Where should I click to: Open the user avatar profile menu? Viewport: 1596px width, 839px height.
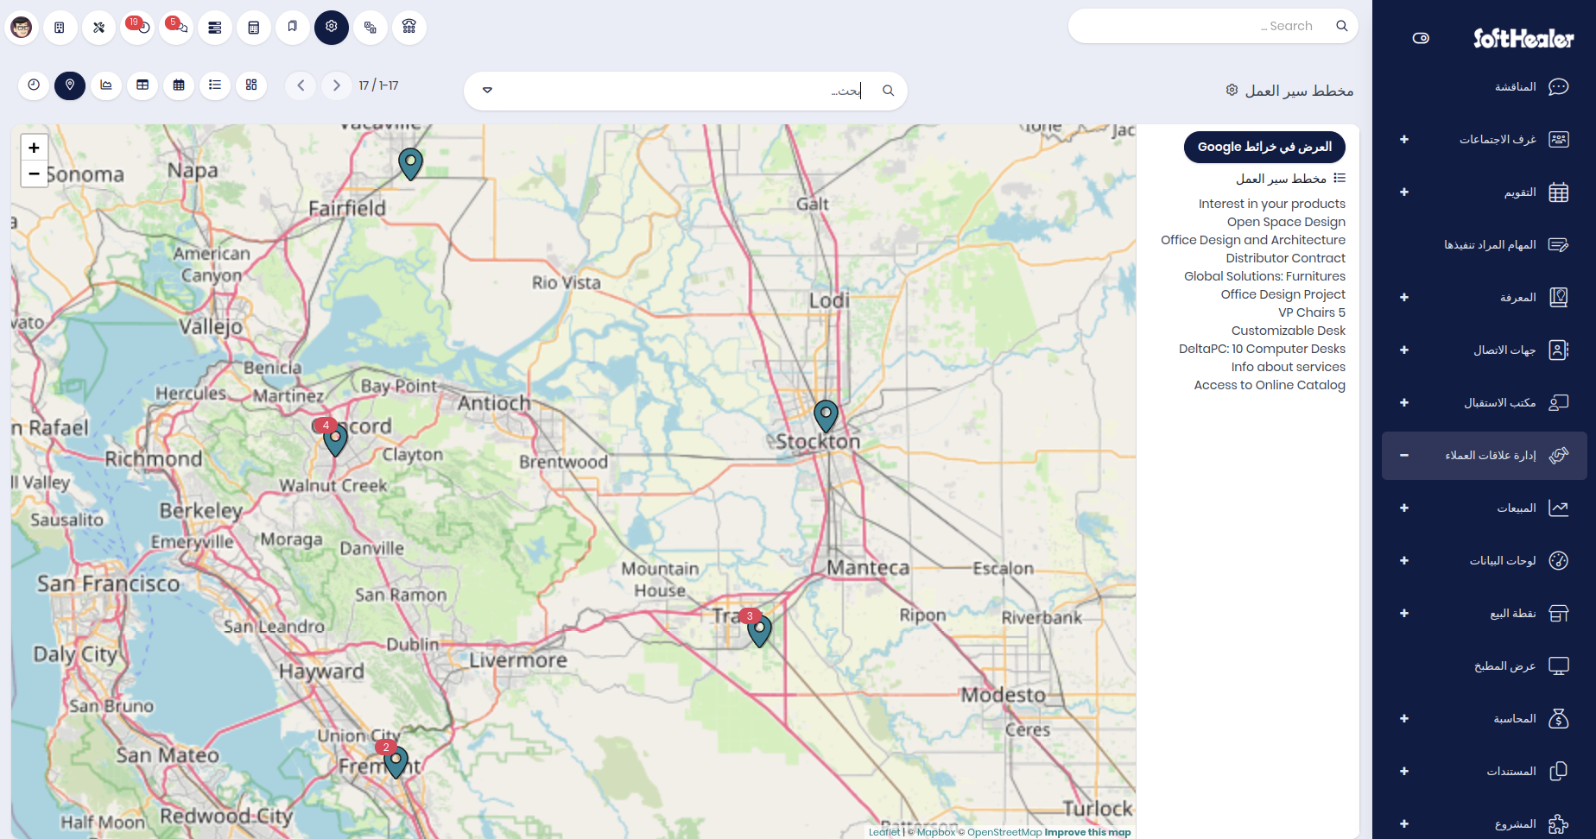click(x=22, y=28)
